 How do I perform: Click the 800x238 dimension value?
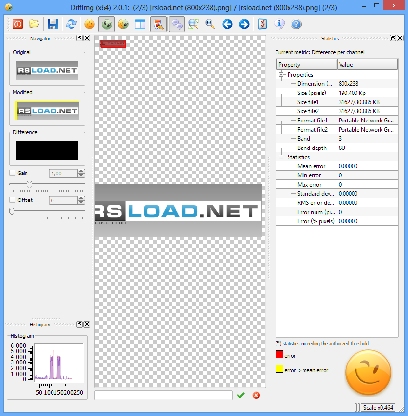click(x=348, y=84)
